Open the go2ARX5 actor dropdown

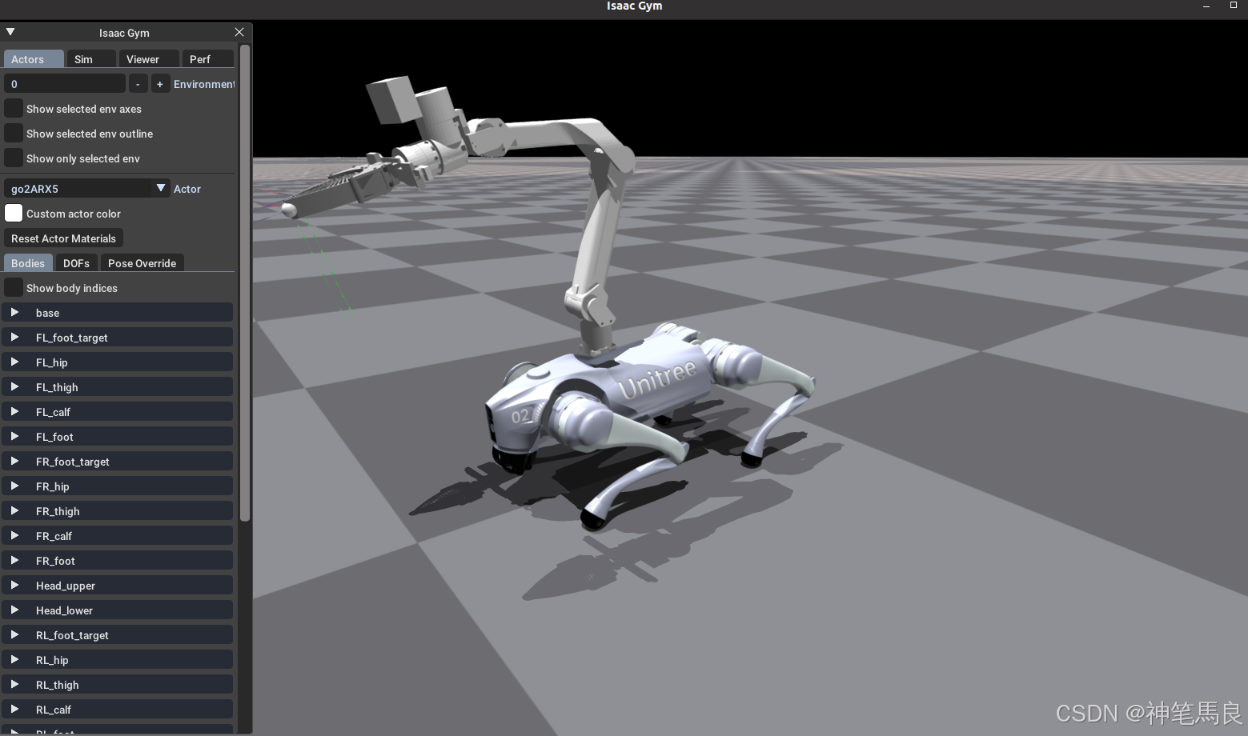(86, 189)
